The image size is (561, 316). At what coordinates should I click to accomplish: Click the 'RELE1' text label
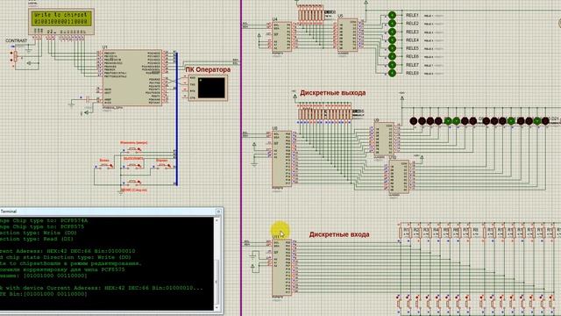[x=412, y=16]
